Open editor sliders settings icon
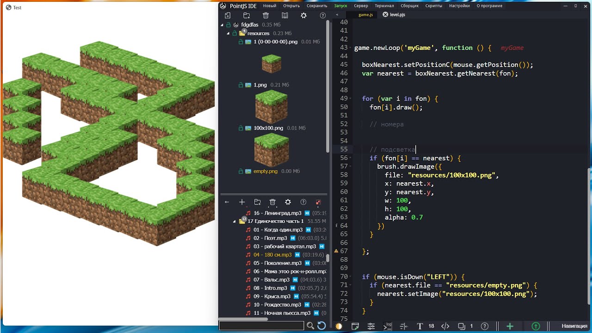 coord(371,326)
